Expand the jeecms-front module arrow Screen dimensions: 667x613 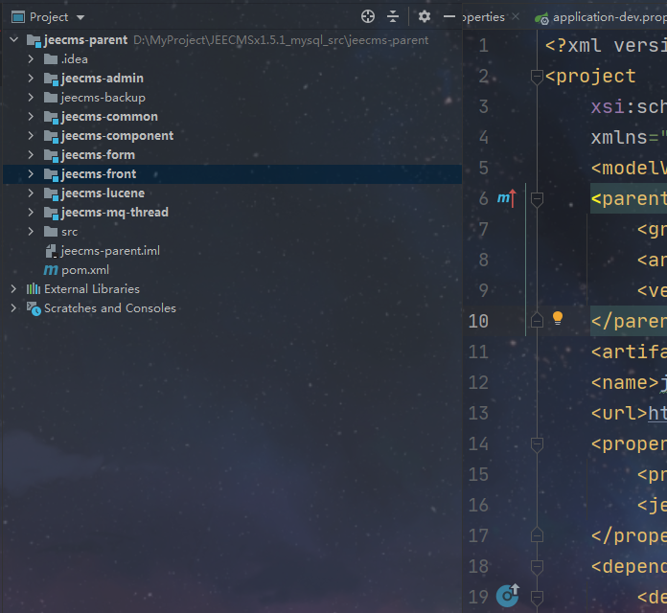point(31,174)
